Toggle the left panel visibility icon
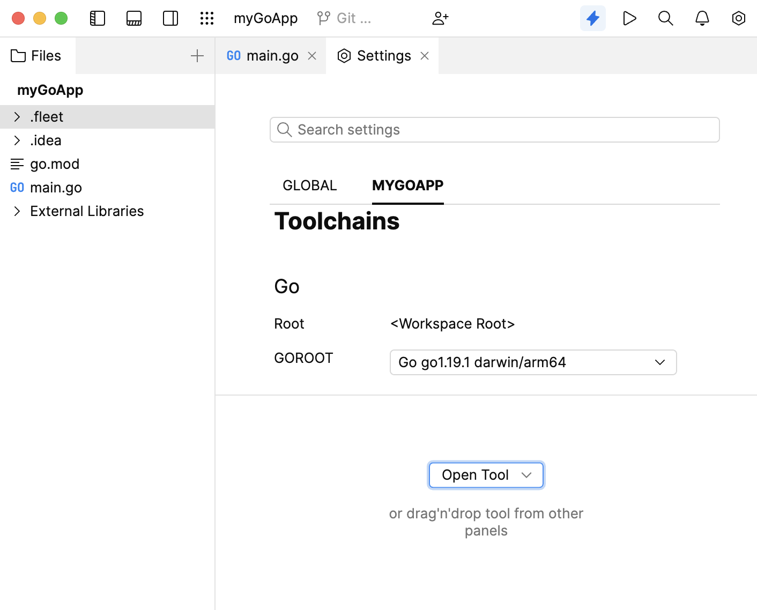This screenshot has height=610, width=757. pyautogui.click(x=98, y=18)
